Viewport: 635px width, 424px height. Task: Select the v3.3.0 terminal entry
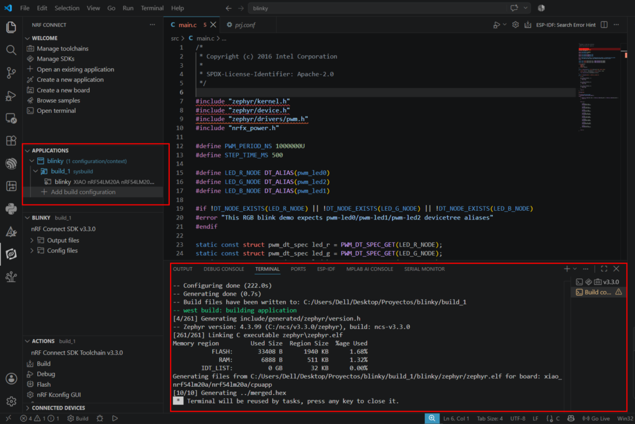tap(598, 282)
